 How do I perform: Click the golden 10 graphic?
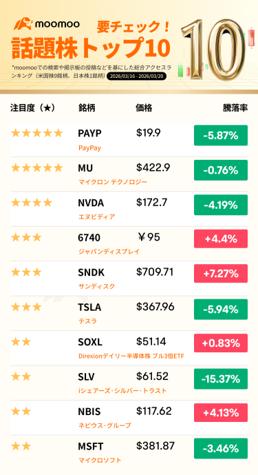click(x=213, y=49)
